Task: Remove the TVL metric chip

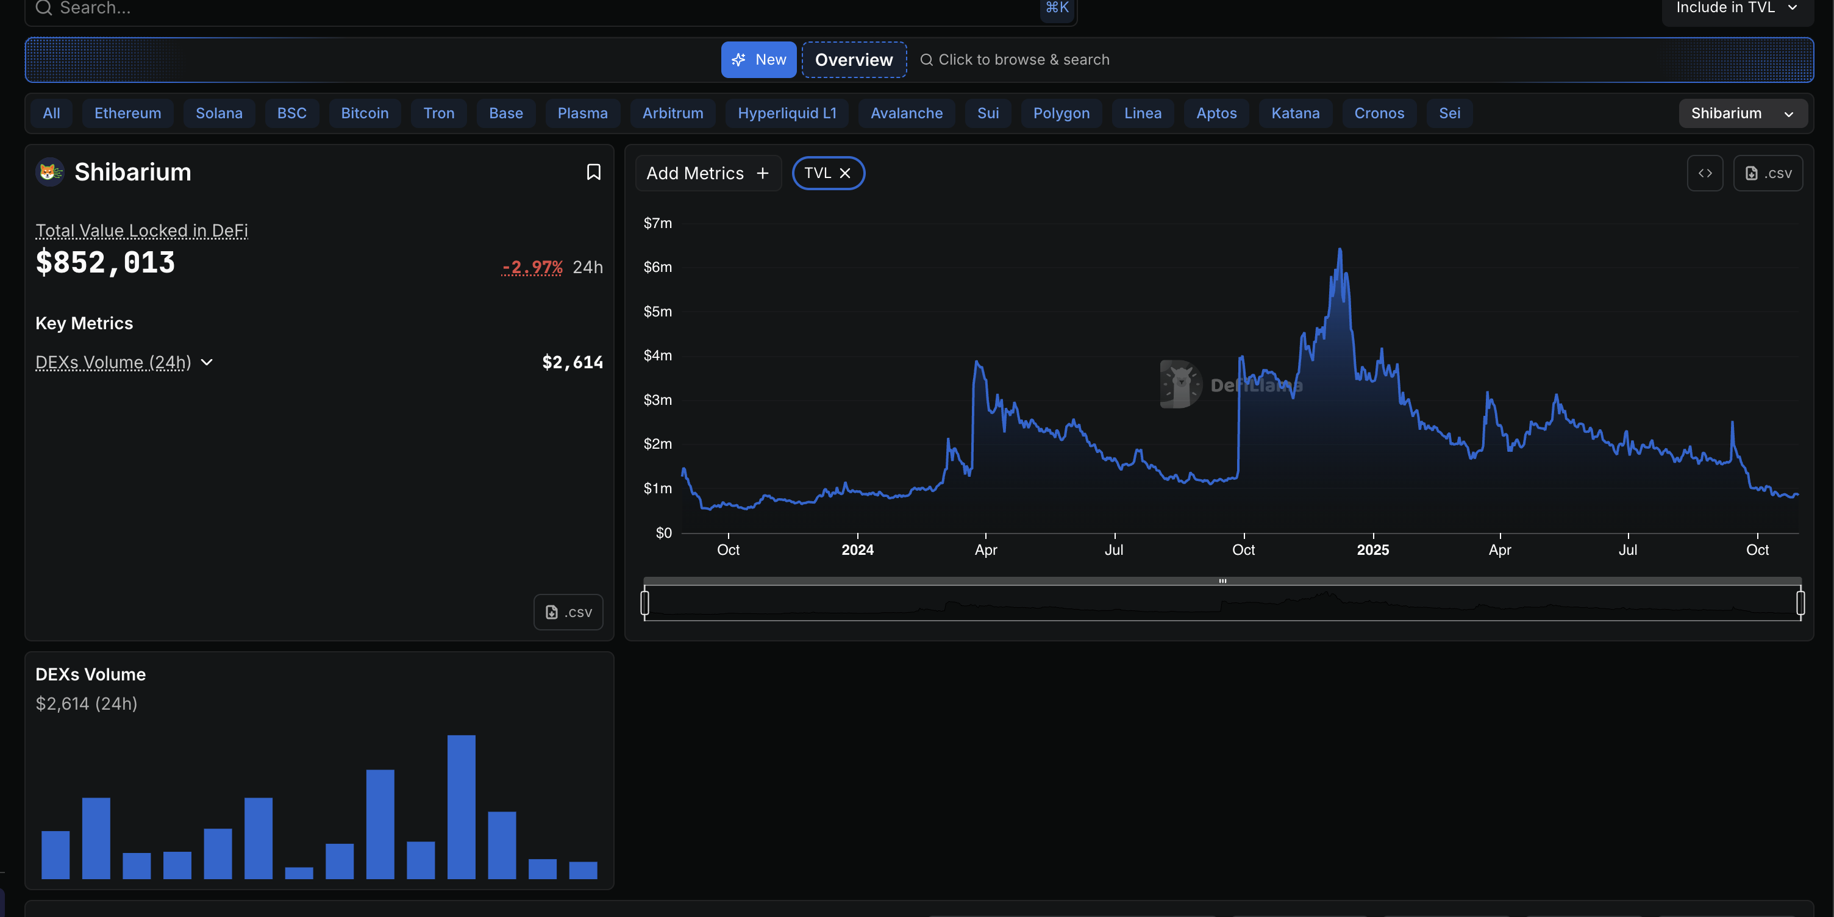Action: [x=845, y=173]
